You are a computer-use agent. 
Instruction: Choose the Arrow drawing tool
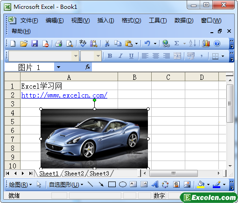[x=101, y=184]
